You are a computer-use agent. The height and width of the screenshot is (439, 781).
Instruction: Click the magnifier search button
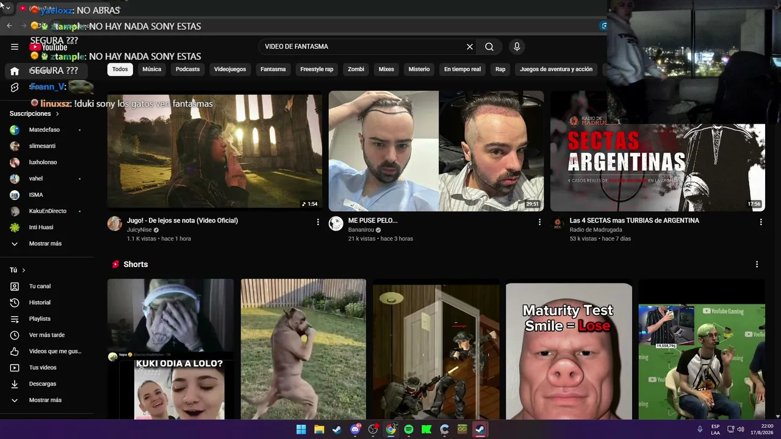point(489,47)
